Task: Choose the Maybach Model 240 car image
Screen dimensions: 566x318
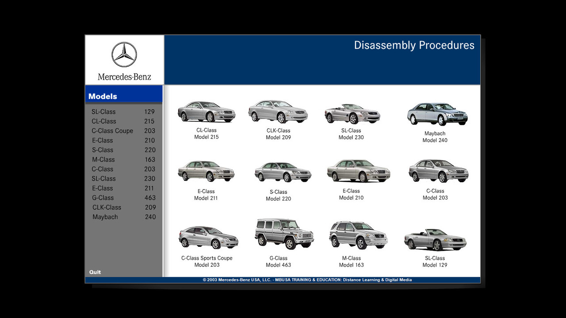Action: pyautogui.click(x=437, y=114)
